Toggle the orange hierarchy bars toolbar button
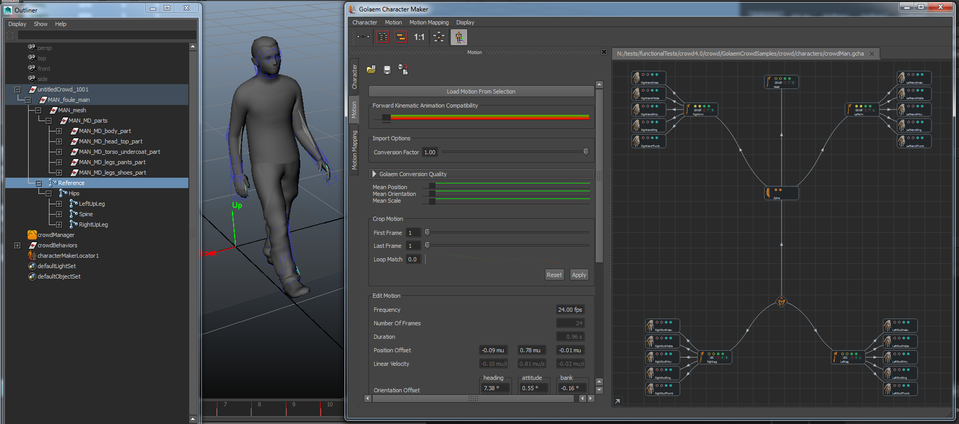The width and height of the screenshot is (959, 424). [x=401, y=37]
